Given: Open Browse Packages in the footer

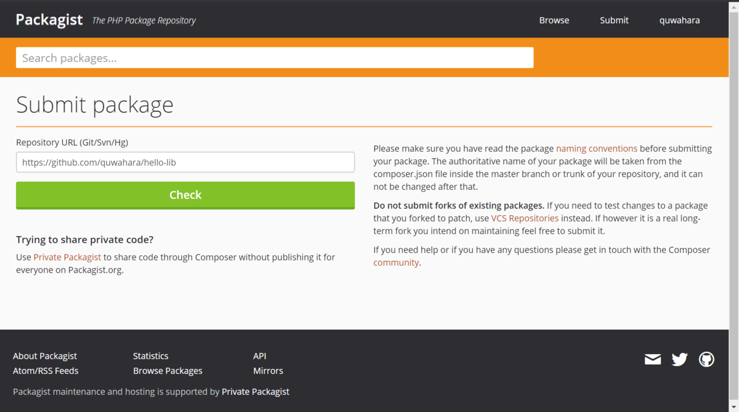Looking at the screenshot, I should pyautogui.click(x=168, y=370).
